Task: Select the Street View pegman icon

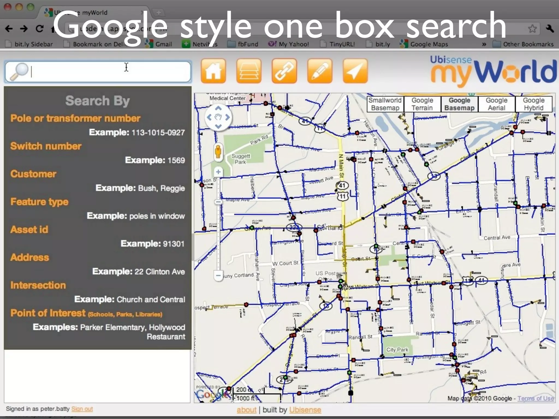Action: coord(218,152)
